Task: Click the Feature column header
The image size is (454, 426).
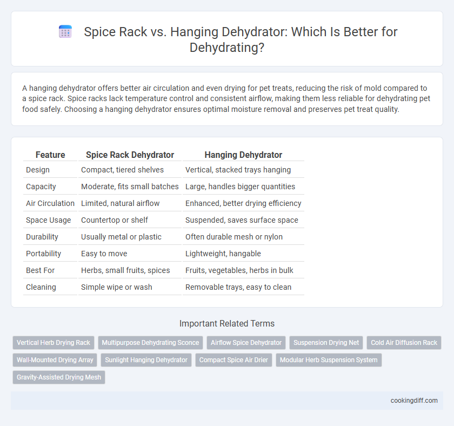Action: 50,155
